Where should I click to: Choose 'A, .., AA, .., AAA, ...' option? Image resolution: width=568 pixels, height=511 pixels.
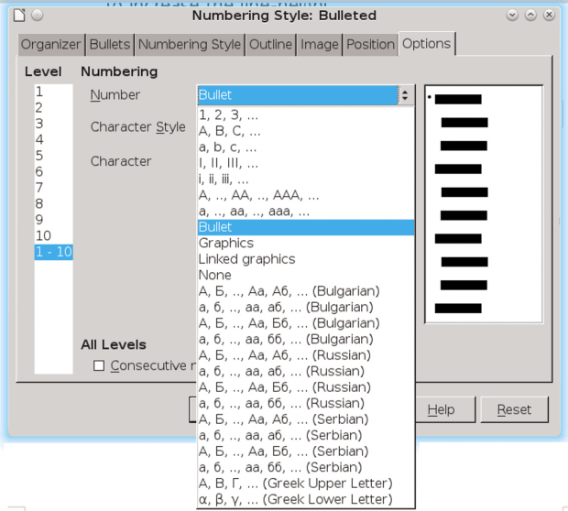[306, 195]
